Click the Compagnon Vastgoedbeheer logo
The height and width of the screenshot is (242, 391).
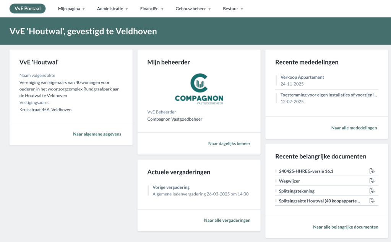coord(199,89)
